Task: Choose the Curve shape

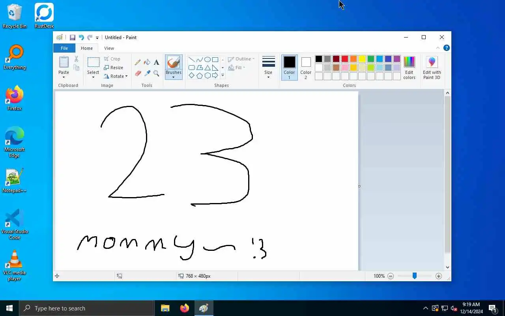Action: coord(199,60)
